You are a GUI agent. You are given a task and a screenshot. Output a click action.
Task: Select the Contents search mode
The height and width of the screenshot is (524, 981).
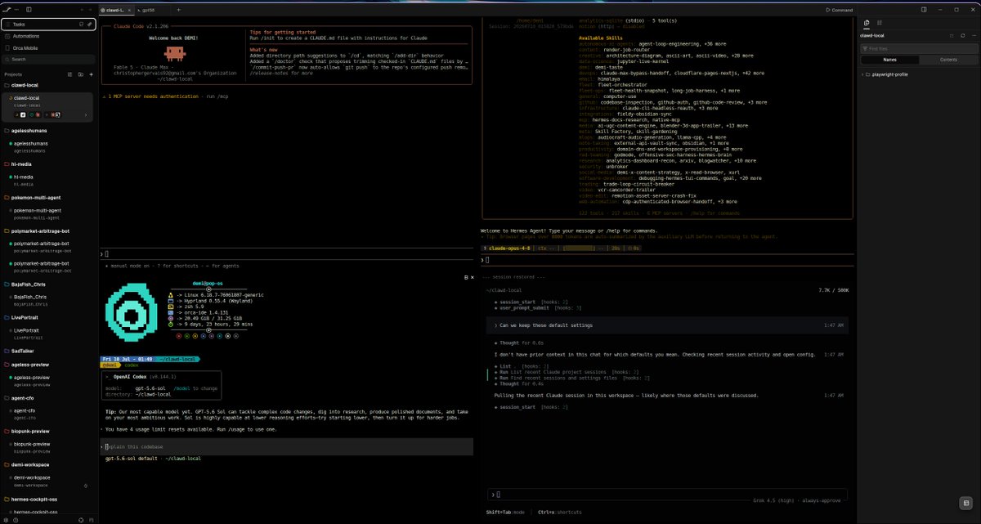click(x=948, y=60)
